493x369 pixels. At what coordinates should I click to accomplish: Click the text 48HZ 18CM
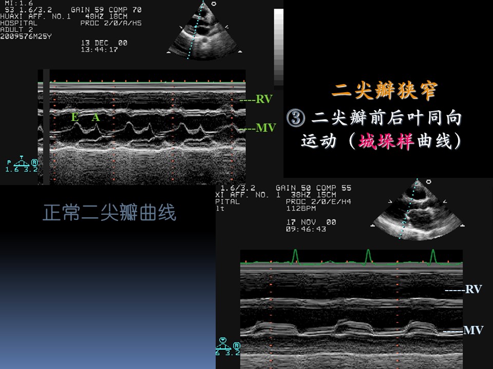click(x=106, y=16)
